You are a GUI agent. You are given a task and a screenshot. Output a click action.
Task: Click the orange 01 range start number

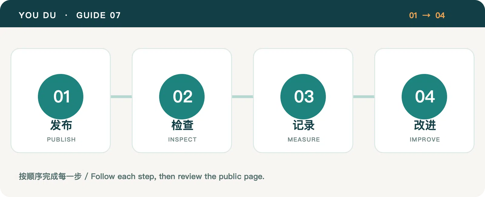413,15
